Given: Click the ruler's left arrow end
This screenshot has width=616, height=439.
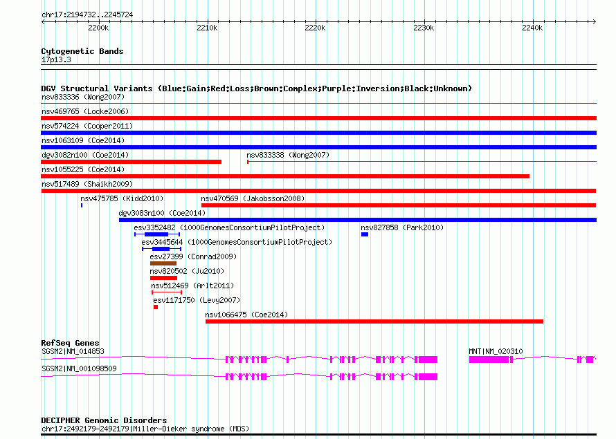Looking at the screenshot, I should pos(43,21).
